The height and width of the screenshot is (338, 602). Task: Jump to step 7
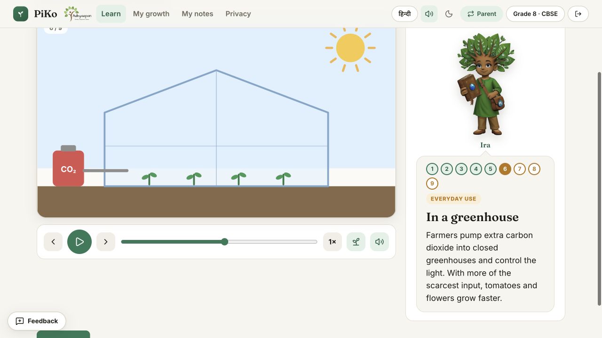(x=520, y=169)
